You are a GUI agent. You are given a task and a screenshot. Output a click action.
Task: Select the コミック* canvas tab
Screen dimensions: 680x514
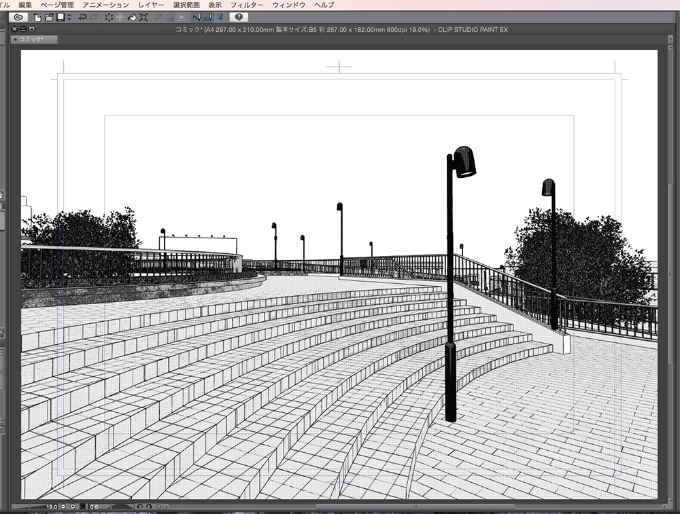[34, 39]
